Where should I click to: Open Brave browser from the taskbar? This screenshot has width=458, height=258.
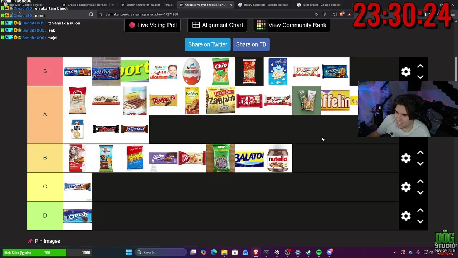256,252
